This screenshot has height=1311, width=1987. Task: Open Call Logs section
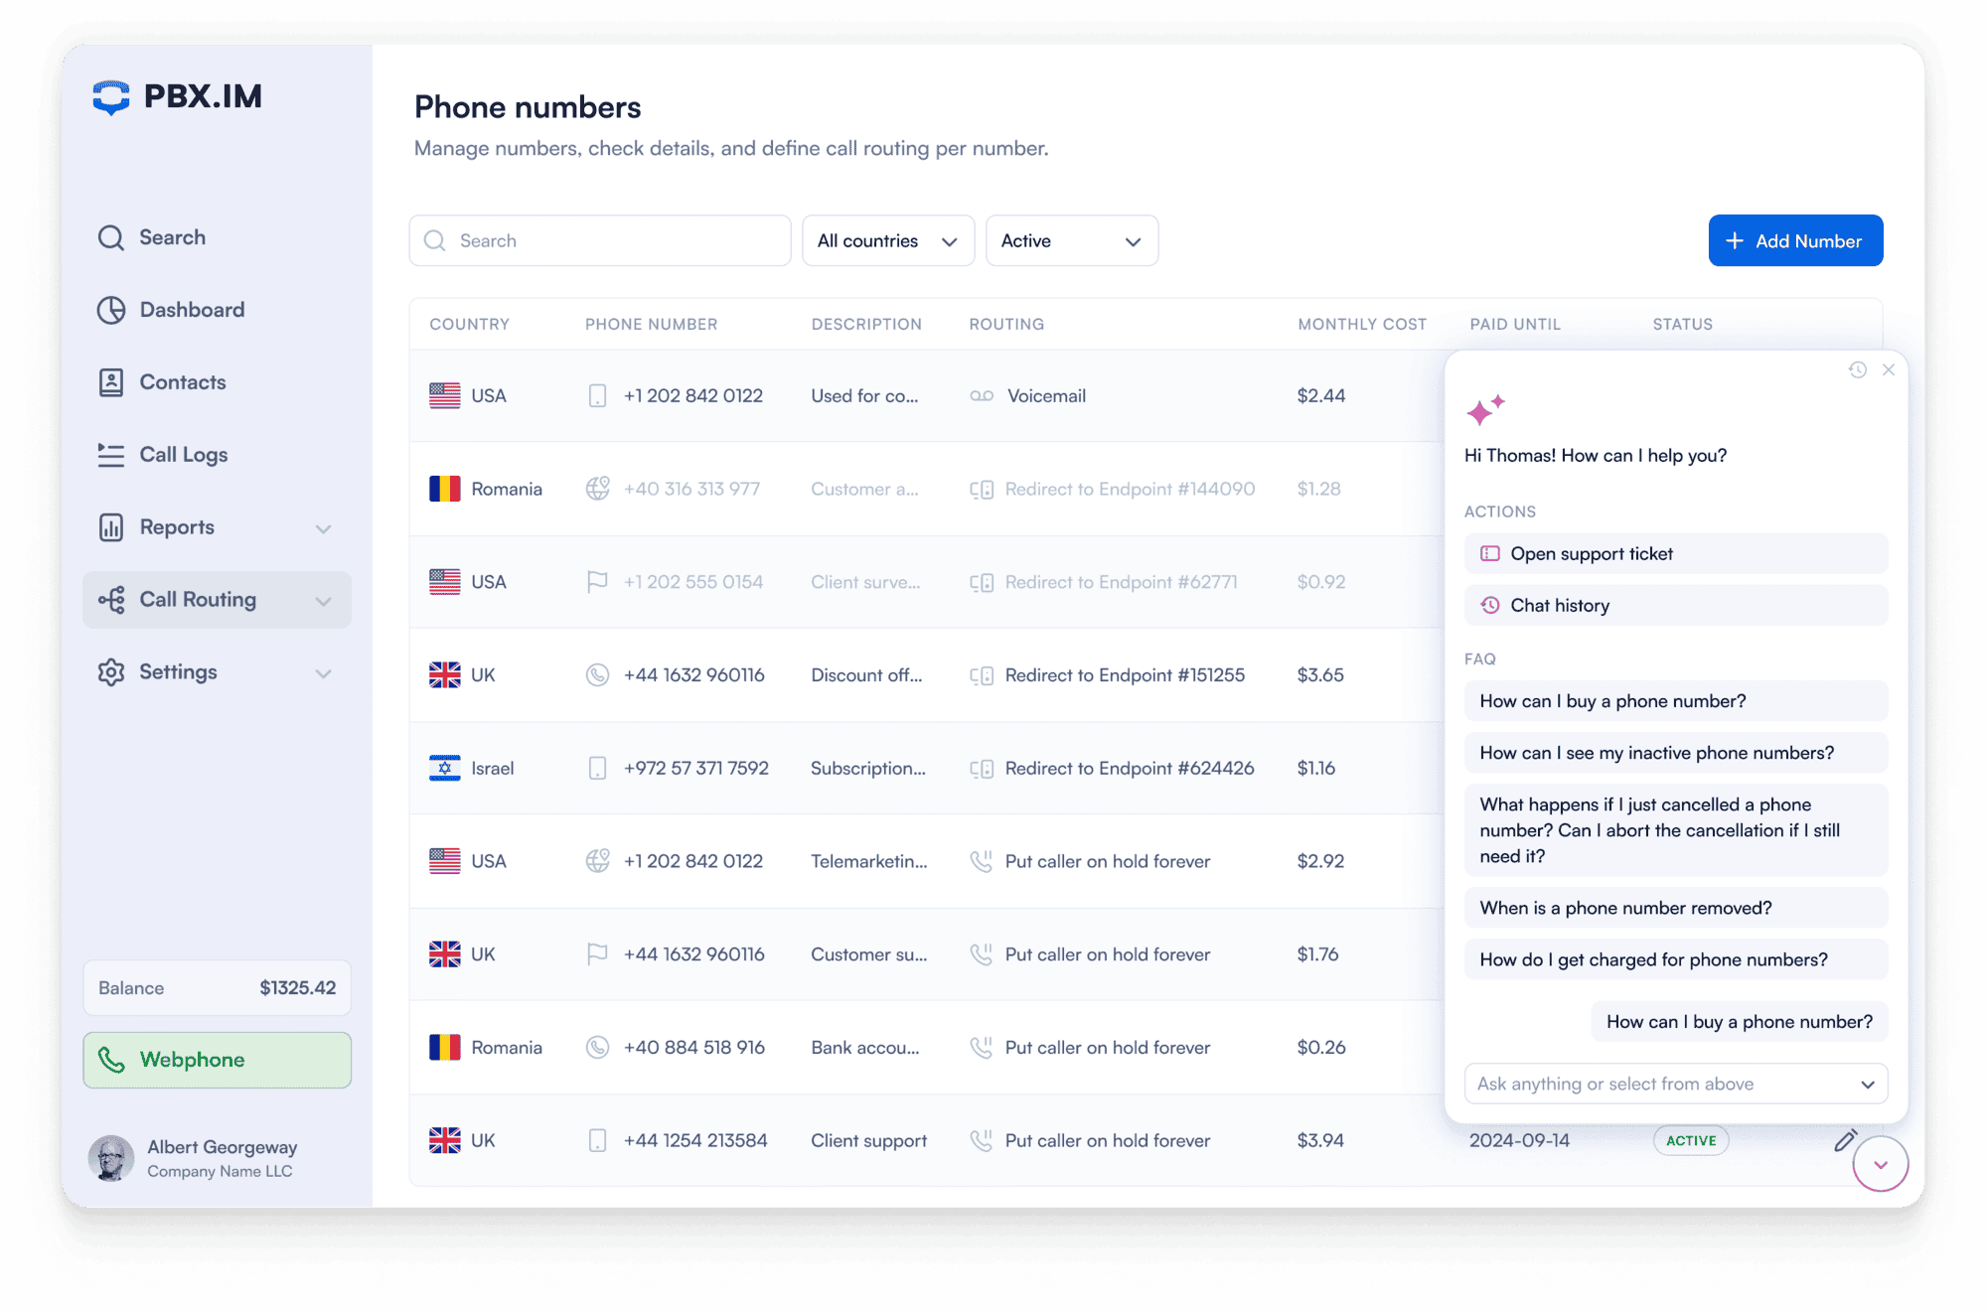pyautogui.click(x=184, y=455)
